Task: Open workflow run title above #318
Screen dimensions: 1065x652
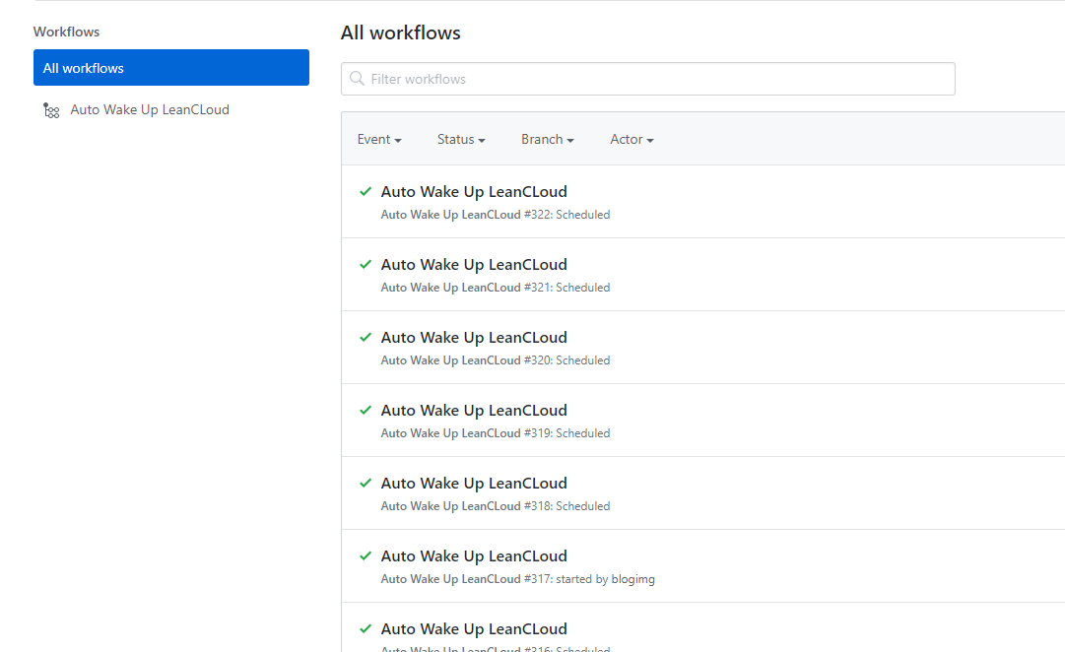Action: click(x=474, y=483)
